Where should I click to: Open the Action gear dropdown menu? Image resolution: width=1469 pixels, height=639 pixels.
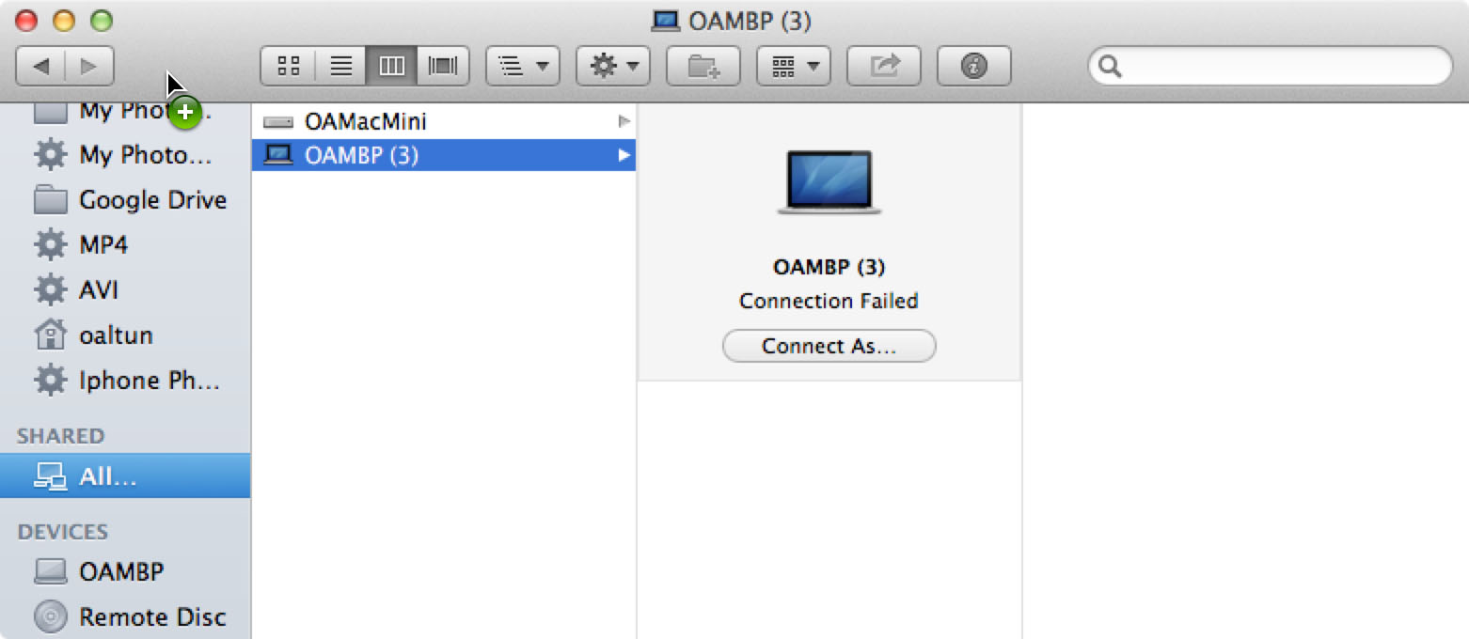[613, 66]
